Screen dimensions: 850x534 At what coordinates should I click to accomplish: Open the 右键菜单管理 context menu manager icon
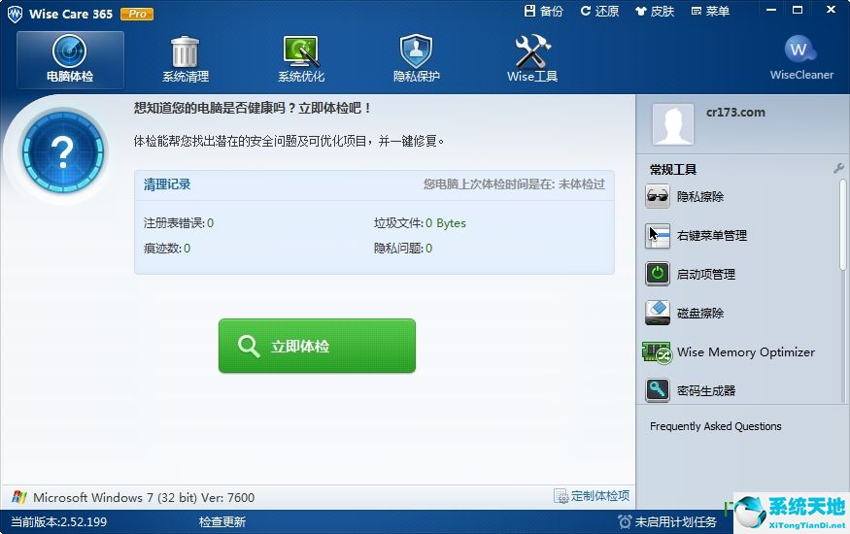point(658,236)
